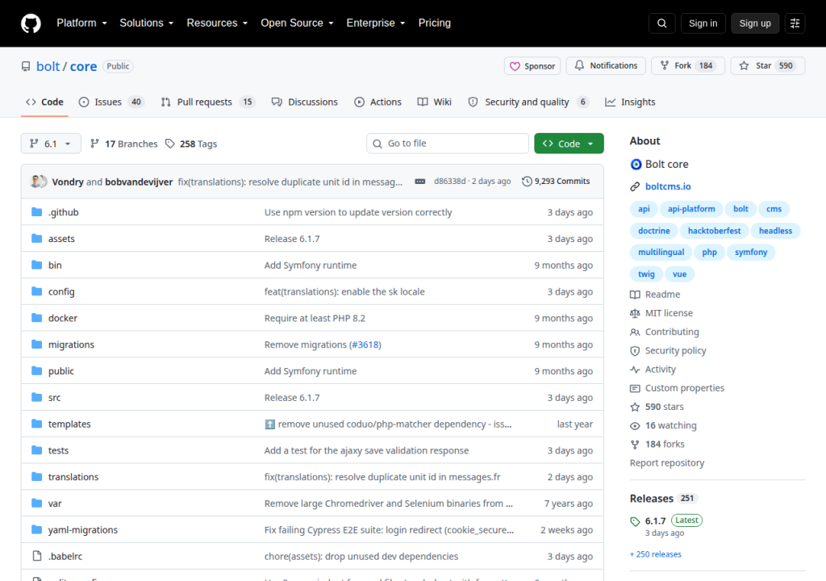Click the tests folder icon
This screenshot has width=826, height=581.
pyautogui.click(x=37, y=449)
